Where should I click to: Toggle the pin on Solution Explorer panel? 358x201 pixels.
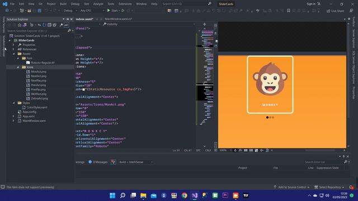pyautogui.click(x=68, y=19)
